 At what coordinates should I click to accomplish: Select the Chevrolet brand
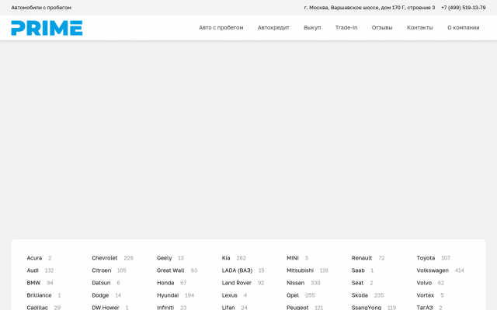(x=105, y=258)
